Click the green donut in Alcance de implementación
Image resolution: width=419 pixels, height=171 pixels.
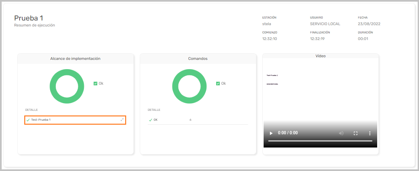point(67,86)
